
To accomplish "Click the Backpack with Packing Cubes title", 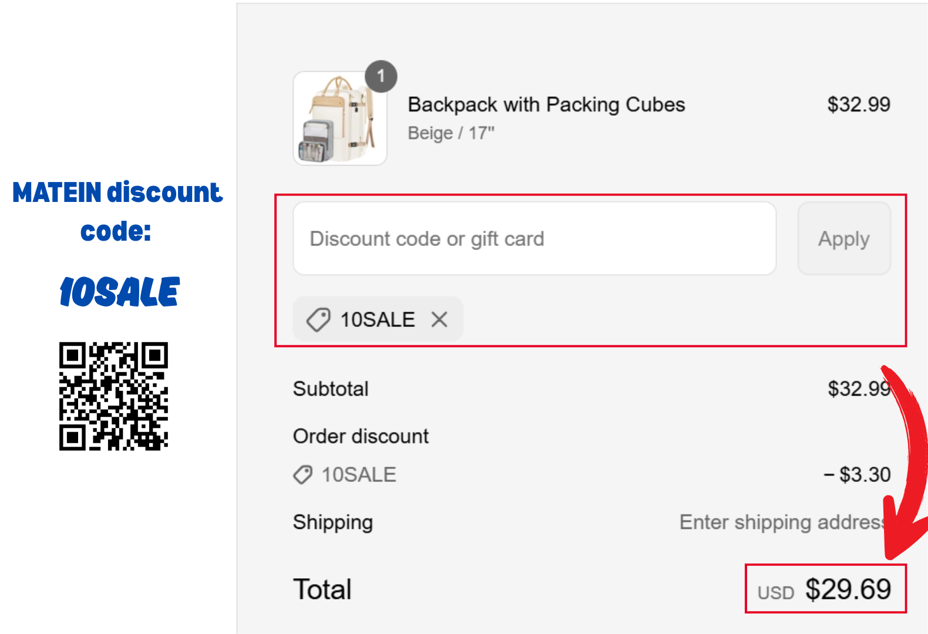I will click(546, 104).
